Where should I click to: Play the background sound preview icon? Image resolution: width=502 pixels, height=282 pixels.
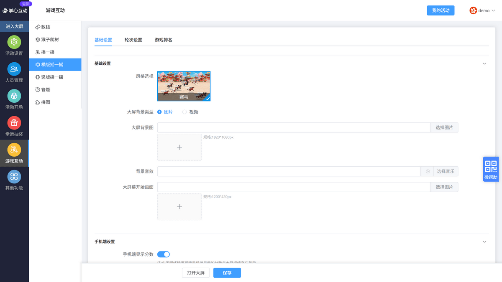pos(428,172)
